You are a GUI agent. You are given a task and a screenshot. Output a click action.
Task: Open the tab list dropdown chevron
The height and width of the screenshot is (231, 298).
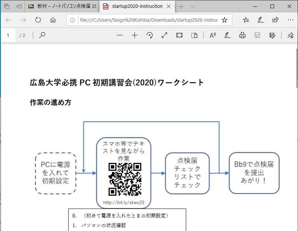(193, 6)
